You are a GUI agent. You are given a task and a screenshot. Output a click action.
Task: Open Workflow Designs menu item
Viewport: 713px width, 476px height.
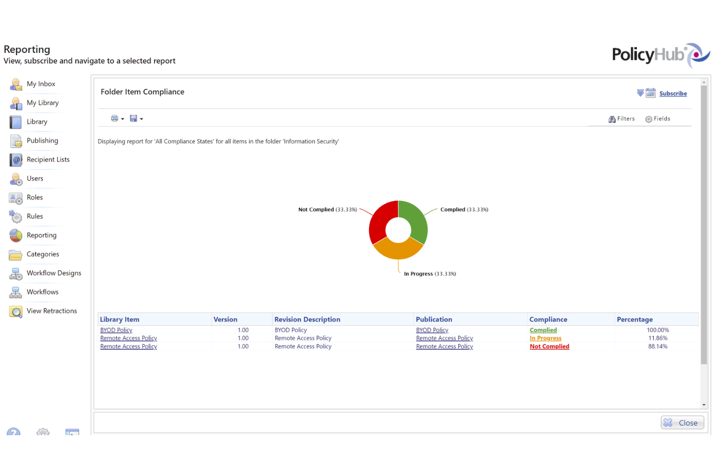coord(54,273)
